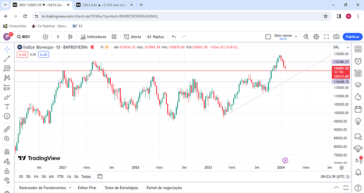Open the forecasting and measurement tools
Viewport: 364px width, 193px height.
coord(7,87)
